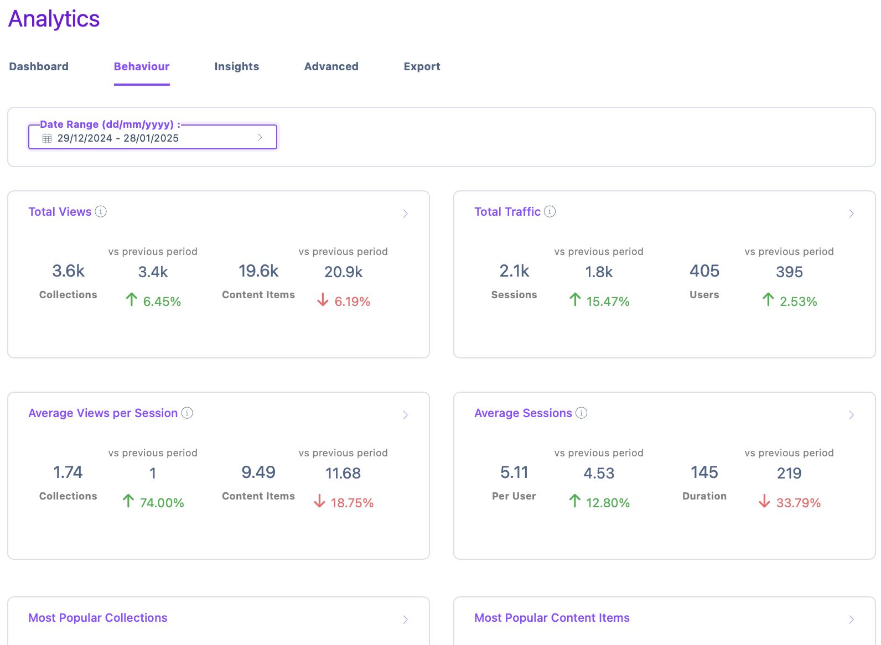The height and width of the screenshot is (645, 881).
Task: Go to the Export tab
Action: (422, 66)
